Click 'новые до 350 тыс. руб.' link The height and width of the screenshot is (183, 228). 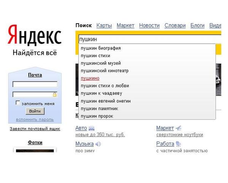(100, 135)
